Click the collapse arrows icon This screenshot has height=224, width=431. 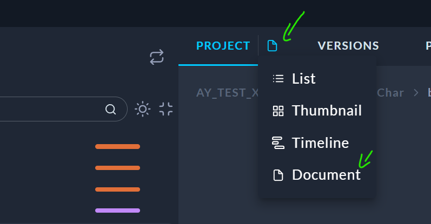(x=166, y=109)
